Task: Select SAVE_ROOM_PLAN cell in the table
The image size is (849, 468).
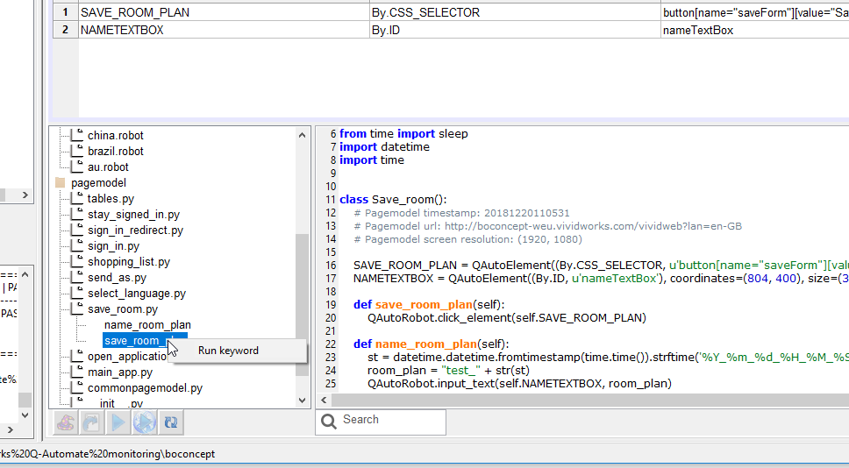Action: (x=224, y=12)
